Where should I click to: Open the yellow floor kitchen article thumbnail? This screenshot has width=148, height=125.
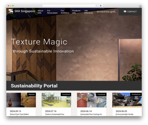(x=56, y=100)
